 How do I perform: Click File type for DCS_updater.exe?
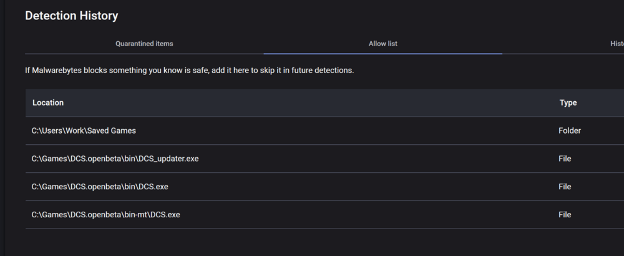(565, 159)
